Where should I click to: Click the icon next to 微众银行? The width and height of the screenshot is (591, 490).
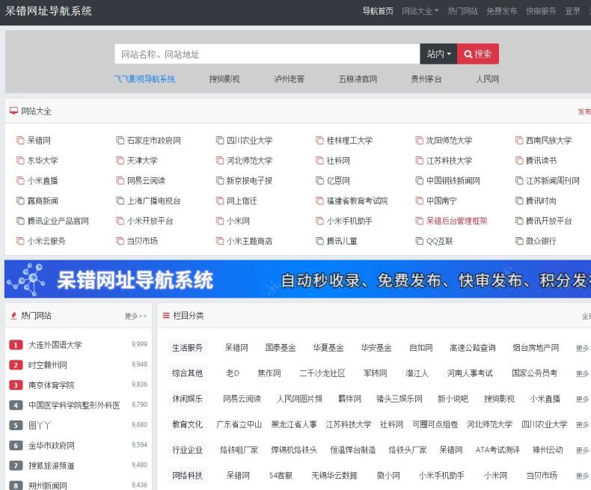pyautogui.click(x=519, y=241)
